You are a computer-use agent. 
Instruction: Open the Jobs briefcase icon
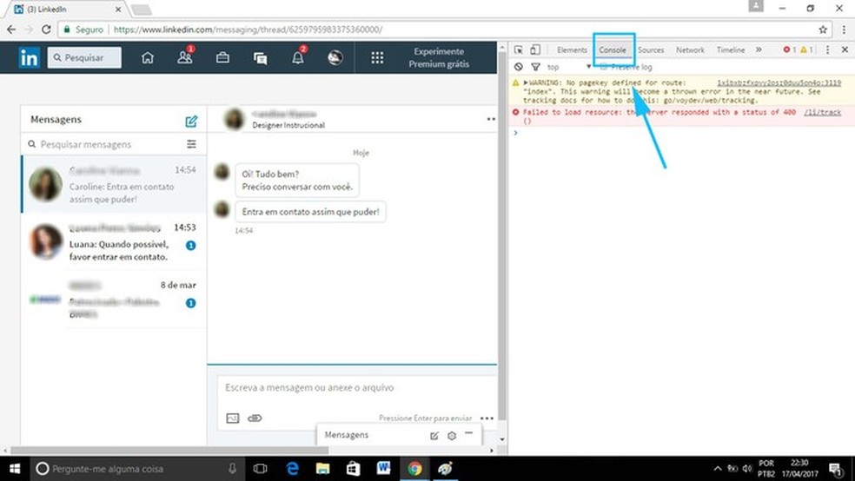point(222,57)
